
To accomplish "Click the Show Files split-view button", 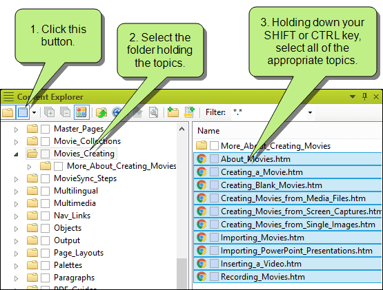I will point(23,112).
